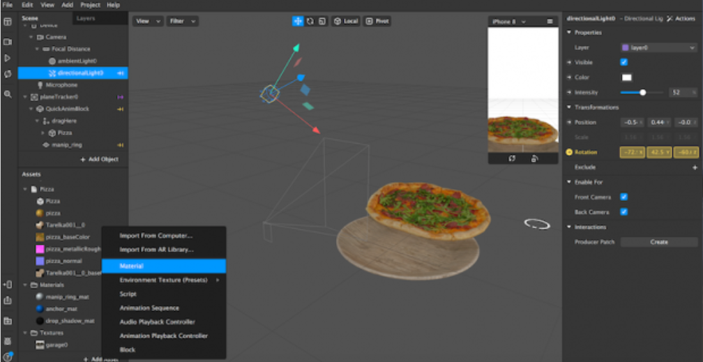703x362 pixels.
Task: Click the video camera icon in left toolbar
Action: click(8, 42)
